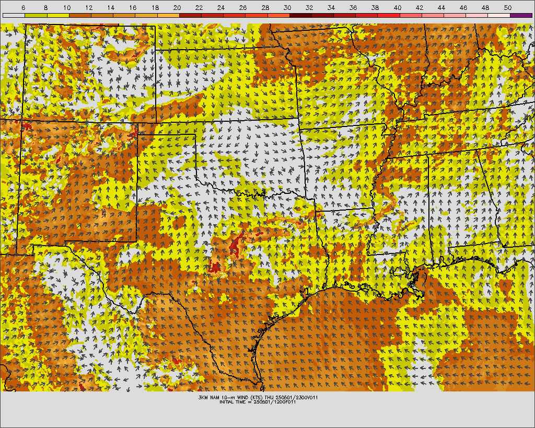Select the legend swatch between 22 and 24
The image size is (535, 428).
point(213,15)
